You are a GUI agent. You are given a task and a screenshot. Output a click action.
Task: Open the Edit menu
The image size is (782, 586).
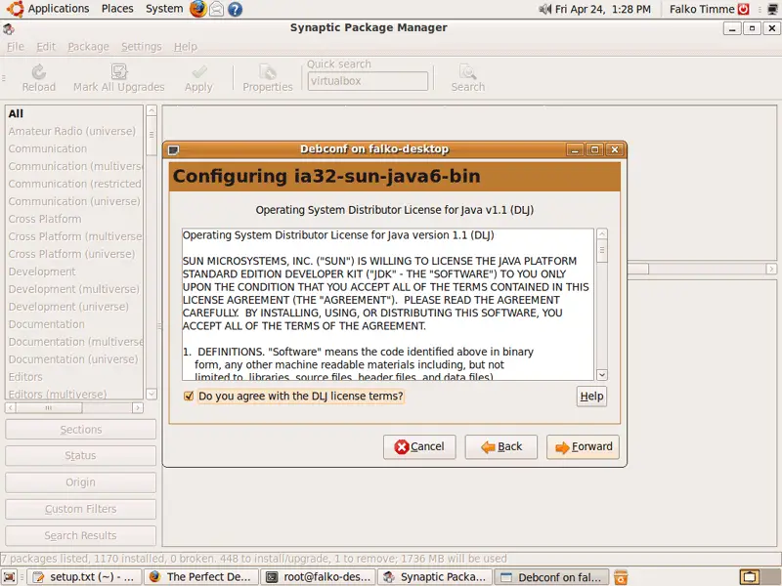pyautogui.click(x=46, y=47)
